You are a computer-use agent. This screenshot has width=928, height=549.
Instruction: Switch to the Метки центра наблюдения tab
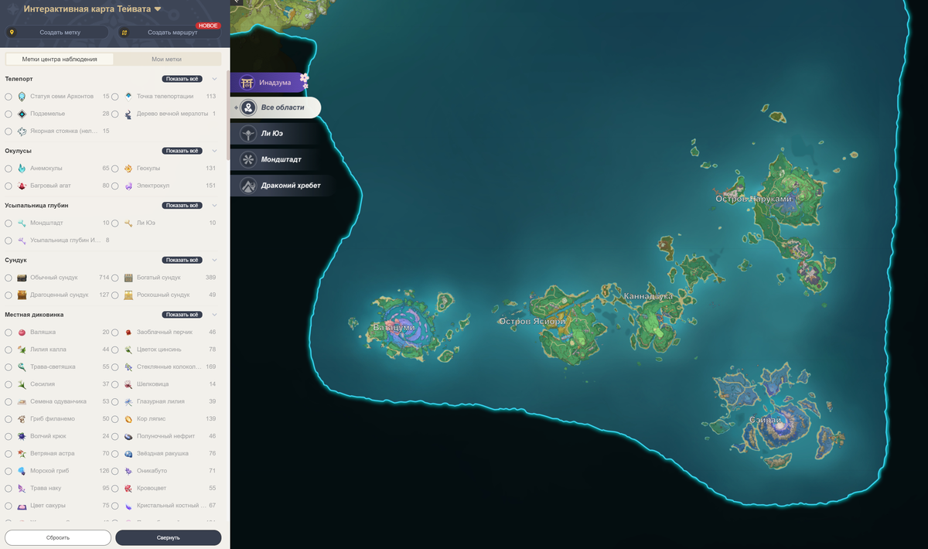(60, 59)
